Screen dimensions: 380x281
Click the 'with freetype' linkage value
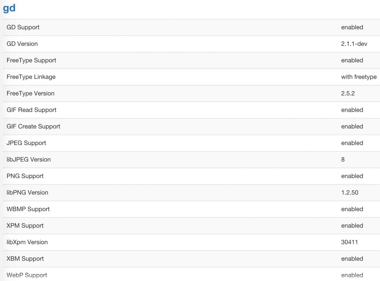point(359,77)
